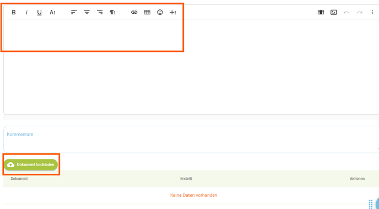The height and width of the screenshot is (209, 379).
Task: Select the Keine Daten vorhanden message
Action: coord(194,195)
